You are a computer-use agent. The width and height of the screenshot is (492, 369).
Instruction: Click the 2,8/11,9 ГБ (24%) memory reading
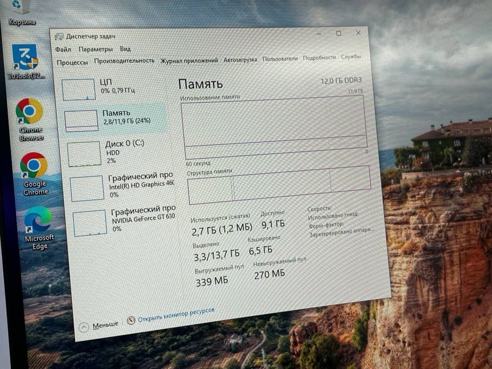tap(127, 121)
